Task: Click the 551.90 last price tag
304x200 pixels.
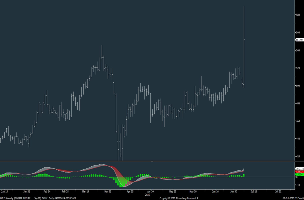Action: [x=299, y=40]
